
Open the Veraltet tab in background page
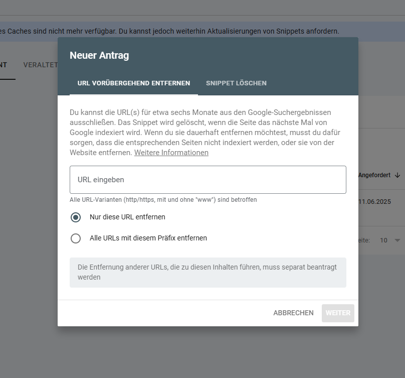point(41,65)
